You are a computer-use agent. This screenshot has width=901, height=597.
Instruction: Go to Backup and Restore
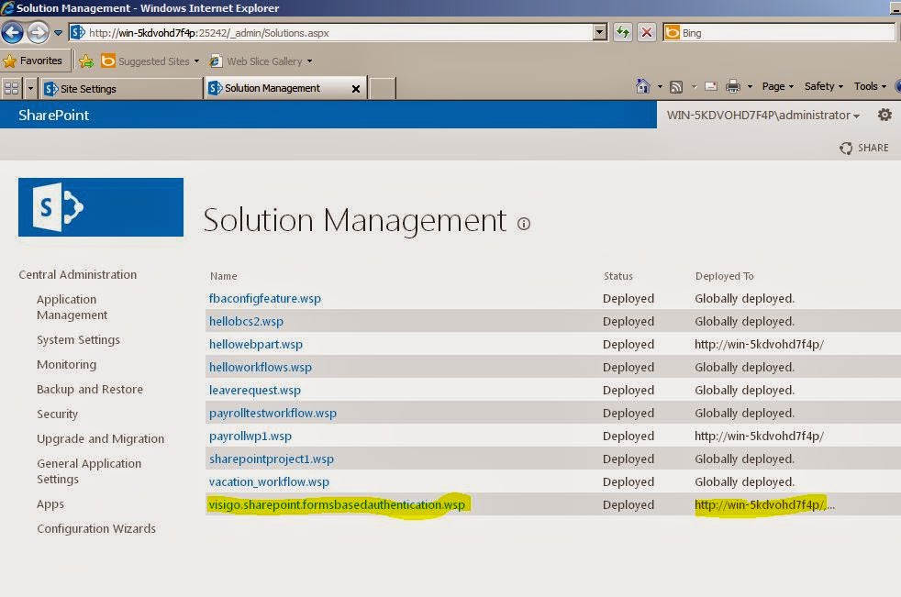[89, 389]
